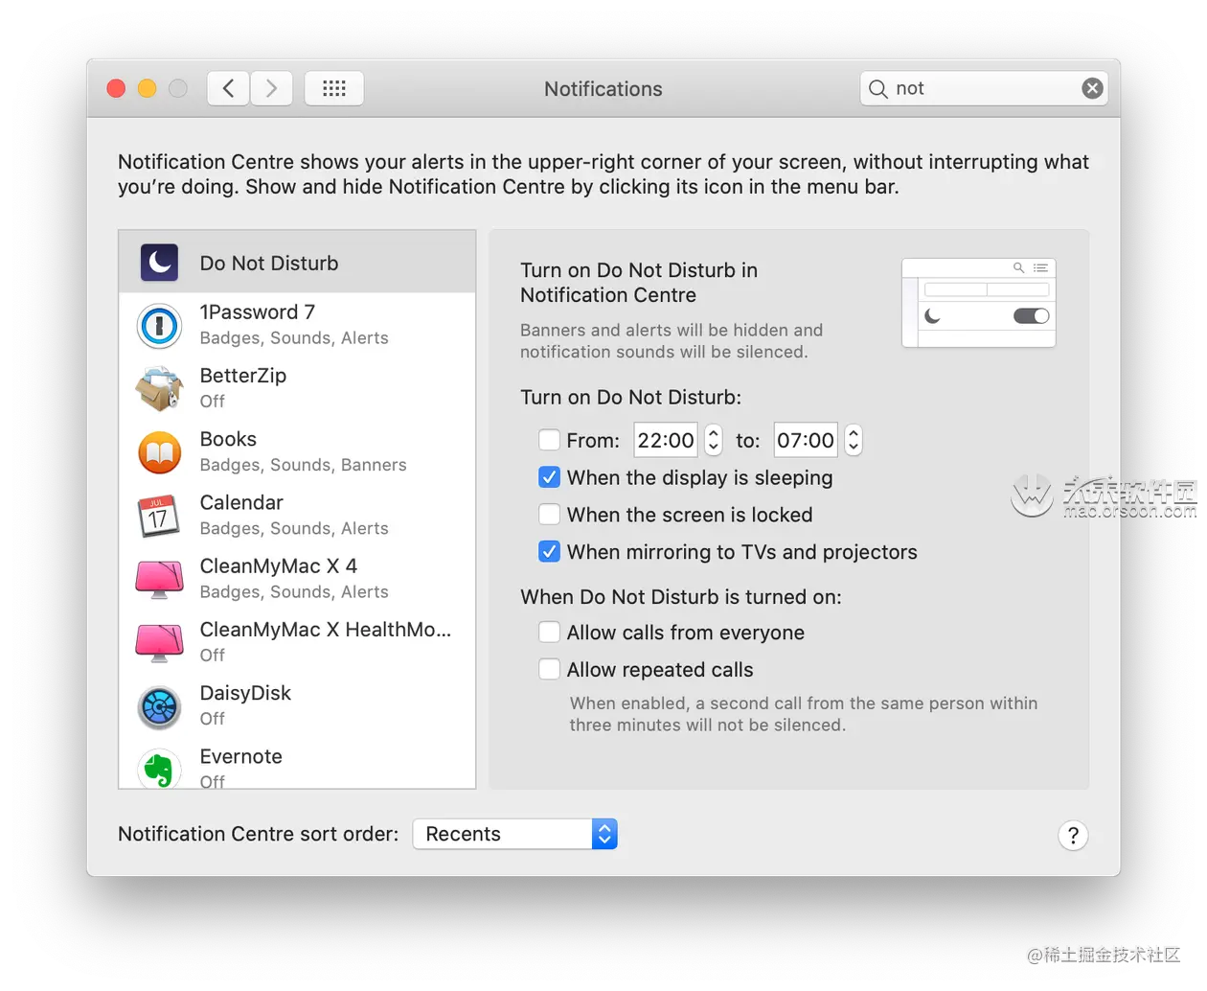Viewport: 1207px width, 991px height.
Task: Open help with the question mark button
Action: coord(1073,835)
